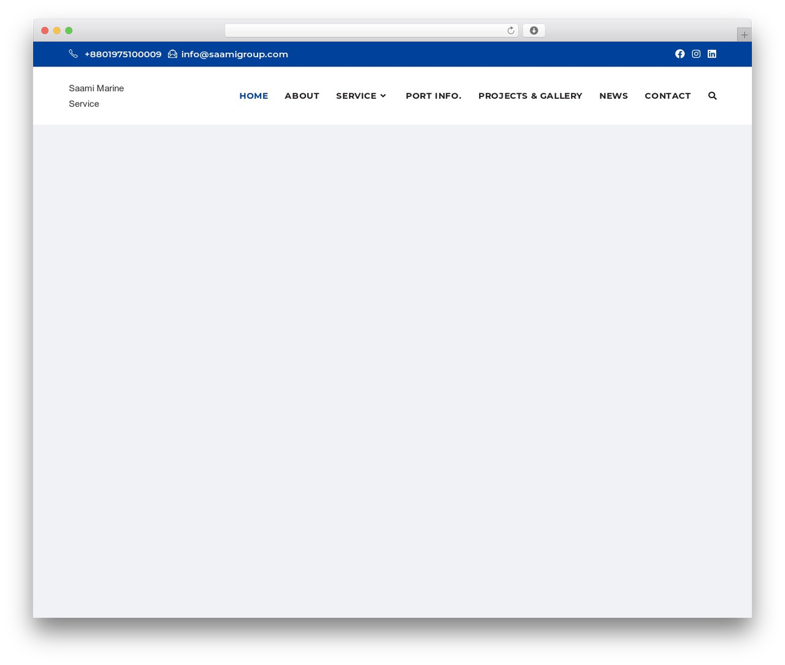Screen dimensions: 785x665
Task: Open the About menu item
Action: pos(302,96)
